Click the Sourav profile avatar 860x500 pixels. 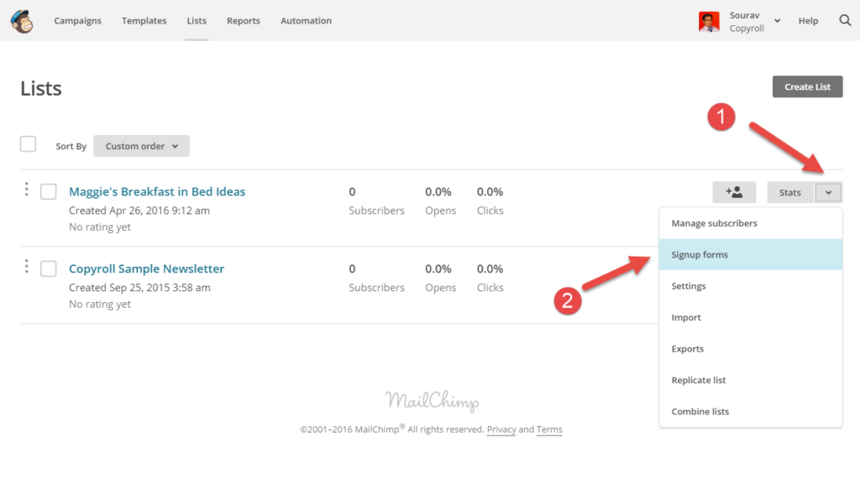pyautogui.click(x=709, y=21)
